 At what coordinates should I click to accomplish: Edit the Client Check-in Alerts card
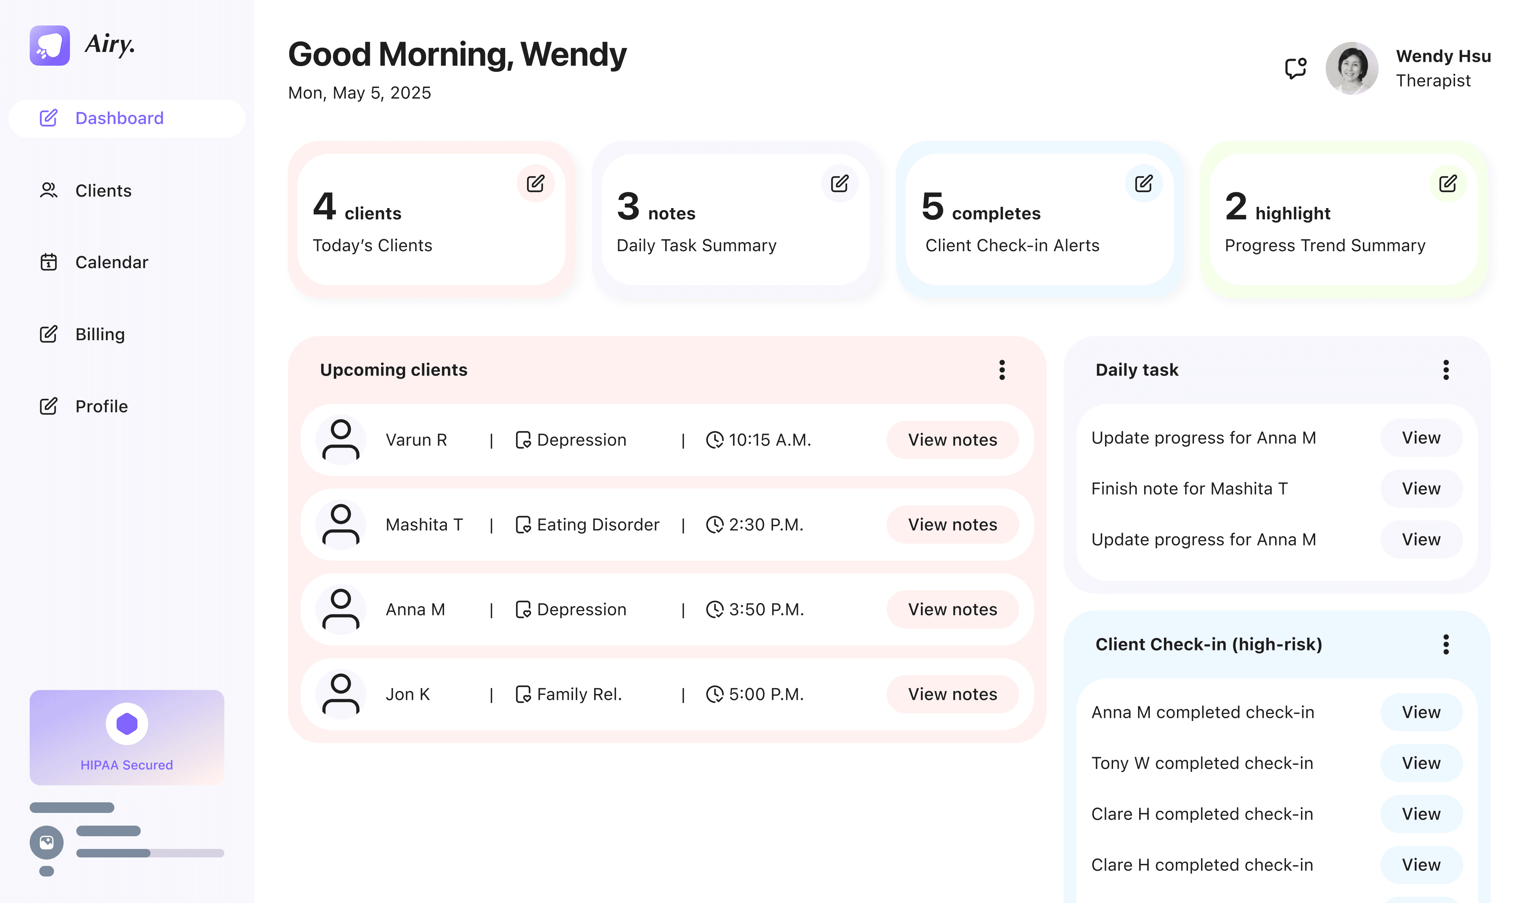1143,183
